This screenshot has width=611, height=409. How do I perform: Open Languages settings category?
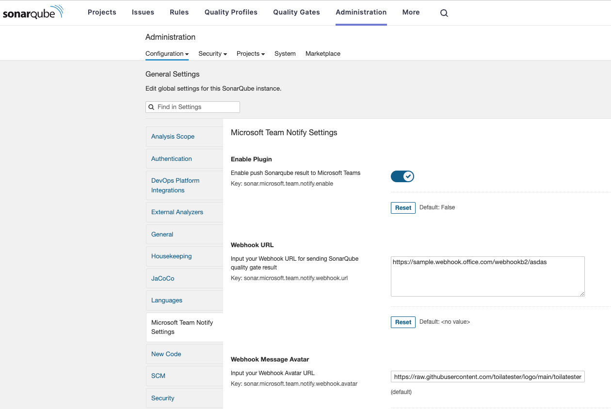tap(184, 300)
